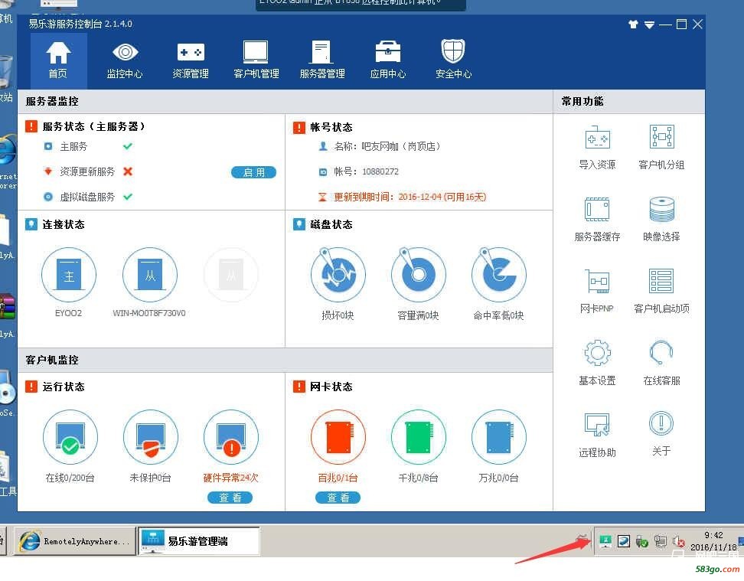Switch to 监控中心 tab
This screenshot has height=581, width=744.
(124, 60)
